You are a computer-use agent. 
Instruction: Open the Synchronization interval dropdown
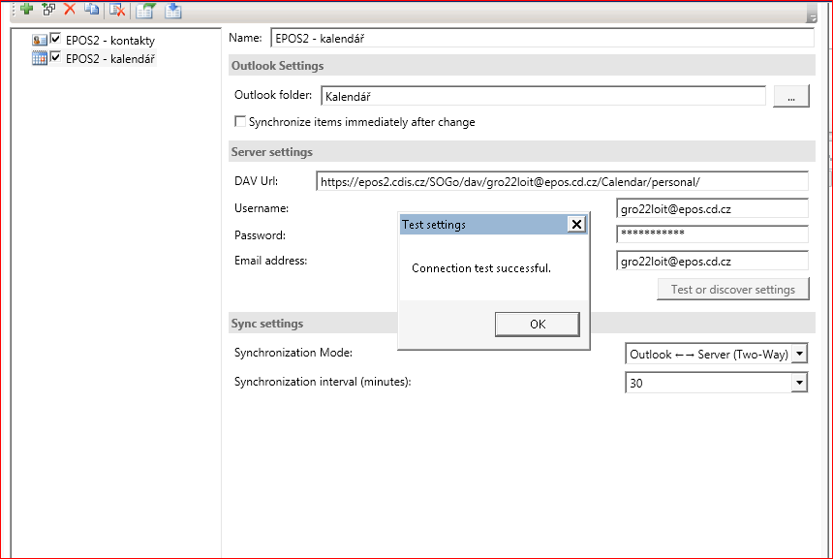coord(799,383)
